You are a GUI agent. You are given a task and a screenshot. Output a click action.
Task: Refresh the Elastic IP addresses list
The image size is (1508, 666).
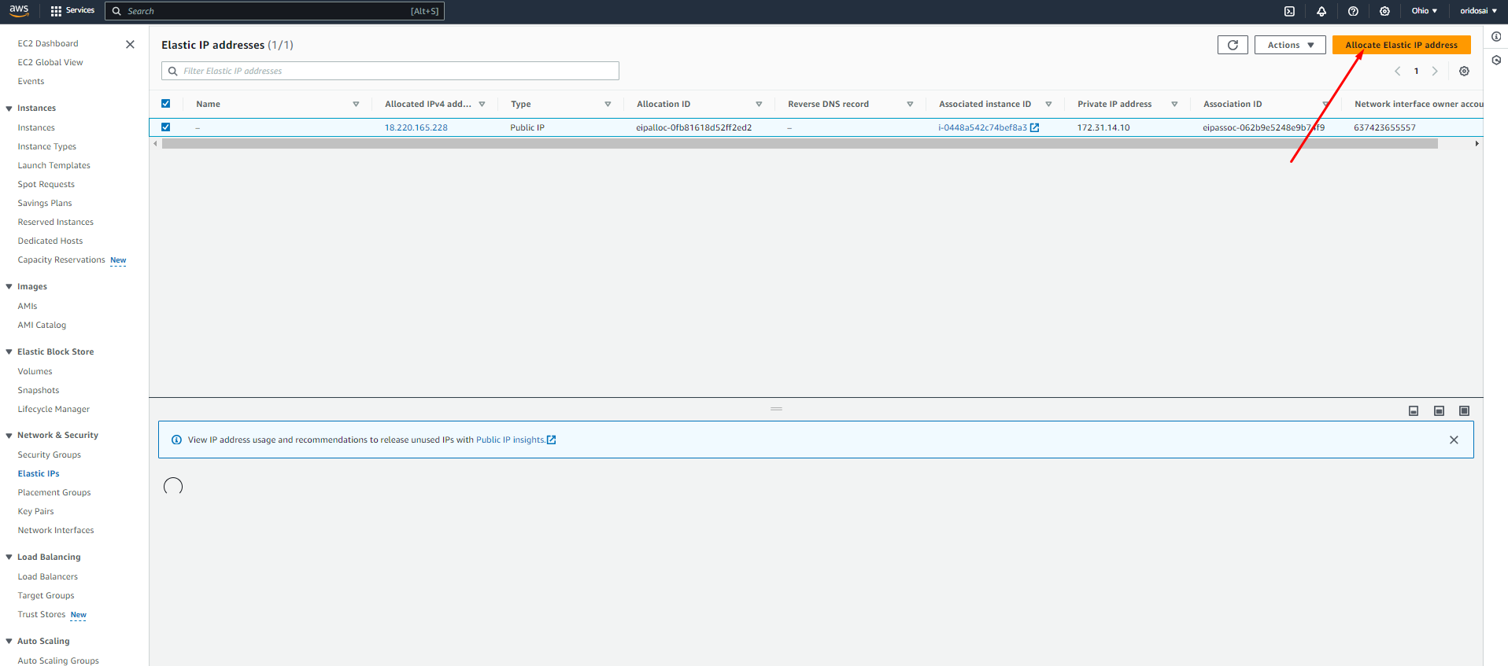coord(1233,45)
